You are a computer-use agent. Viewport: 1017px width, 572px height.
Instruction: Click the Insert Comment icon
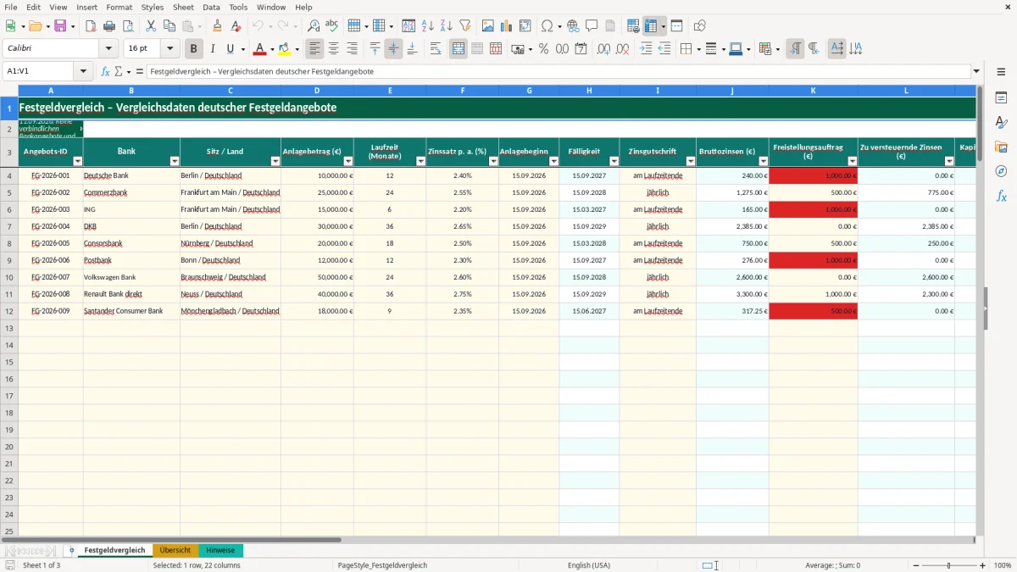[592, 26]
